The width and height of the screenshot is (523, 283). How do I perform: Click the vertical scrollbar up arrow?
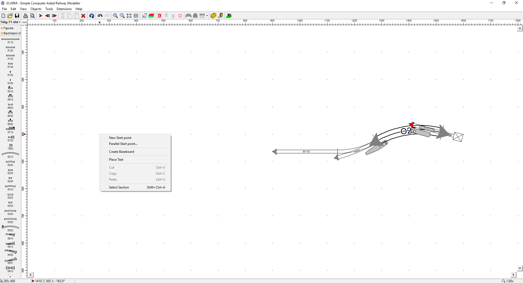tap(520, 28)
